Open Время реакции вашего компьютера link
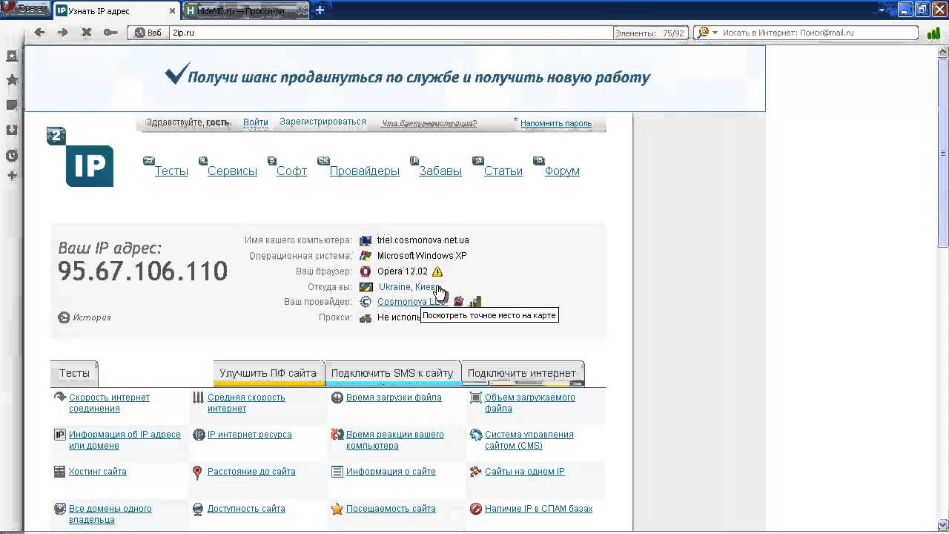The height and width of the screenshot is (534, 949). coord(395,440)
